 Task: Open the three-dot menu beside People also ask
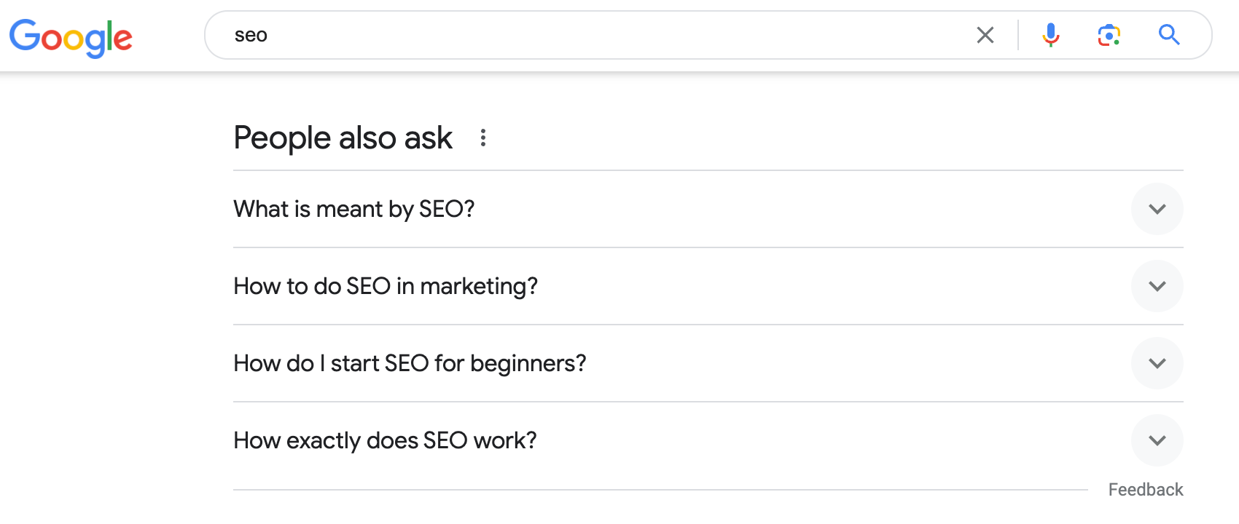(482, 138)
